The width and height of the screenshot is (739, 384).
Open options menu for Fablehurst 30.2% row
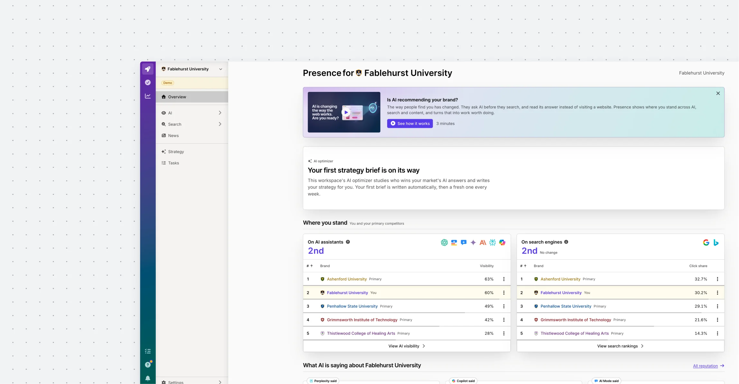click(x=717, y=293)
